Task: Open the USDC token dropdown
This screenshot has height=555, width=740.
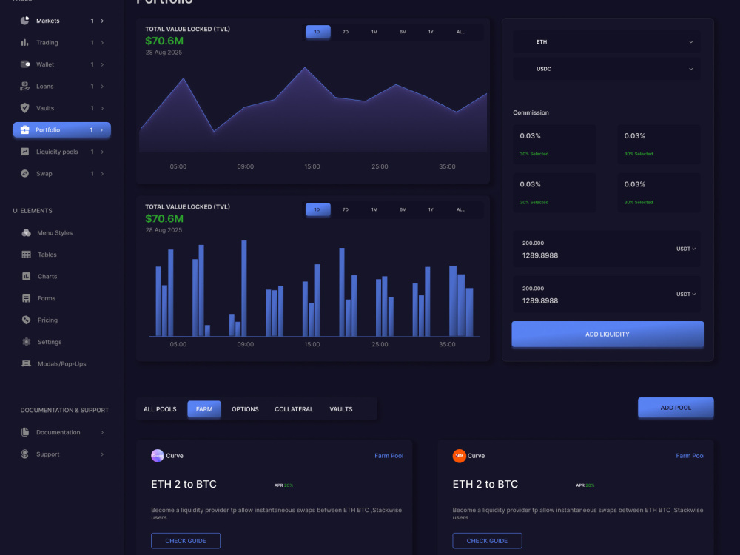Action: [607, 68]
